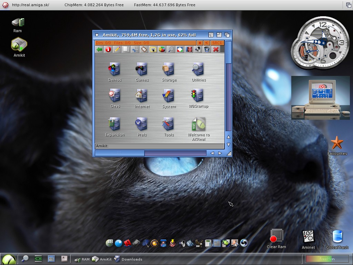The height and width of the screenshot is (265, 353).
Task: Click the Clear Ram button
Action: coord(276,238)
